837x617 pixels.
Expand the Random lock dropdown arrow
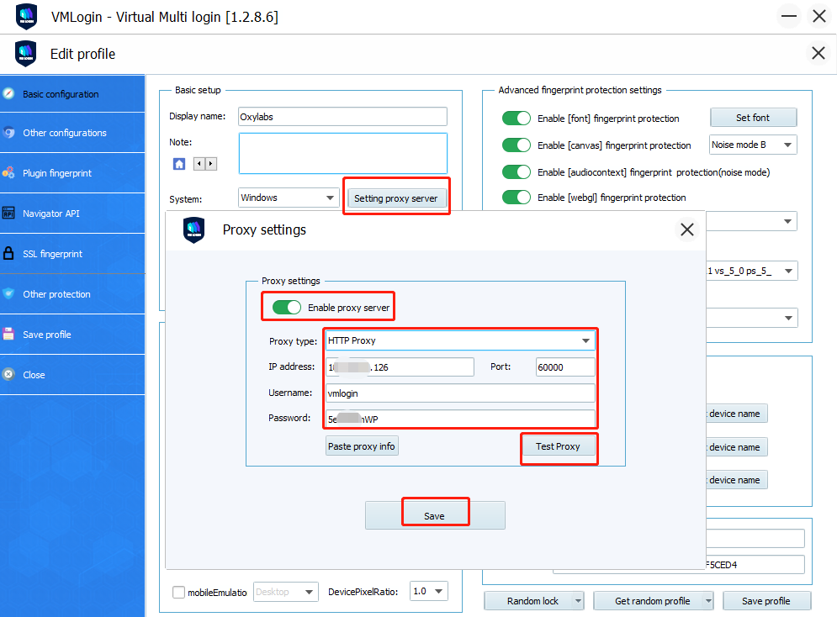tap(578, 601)
